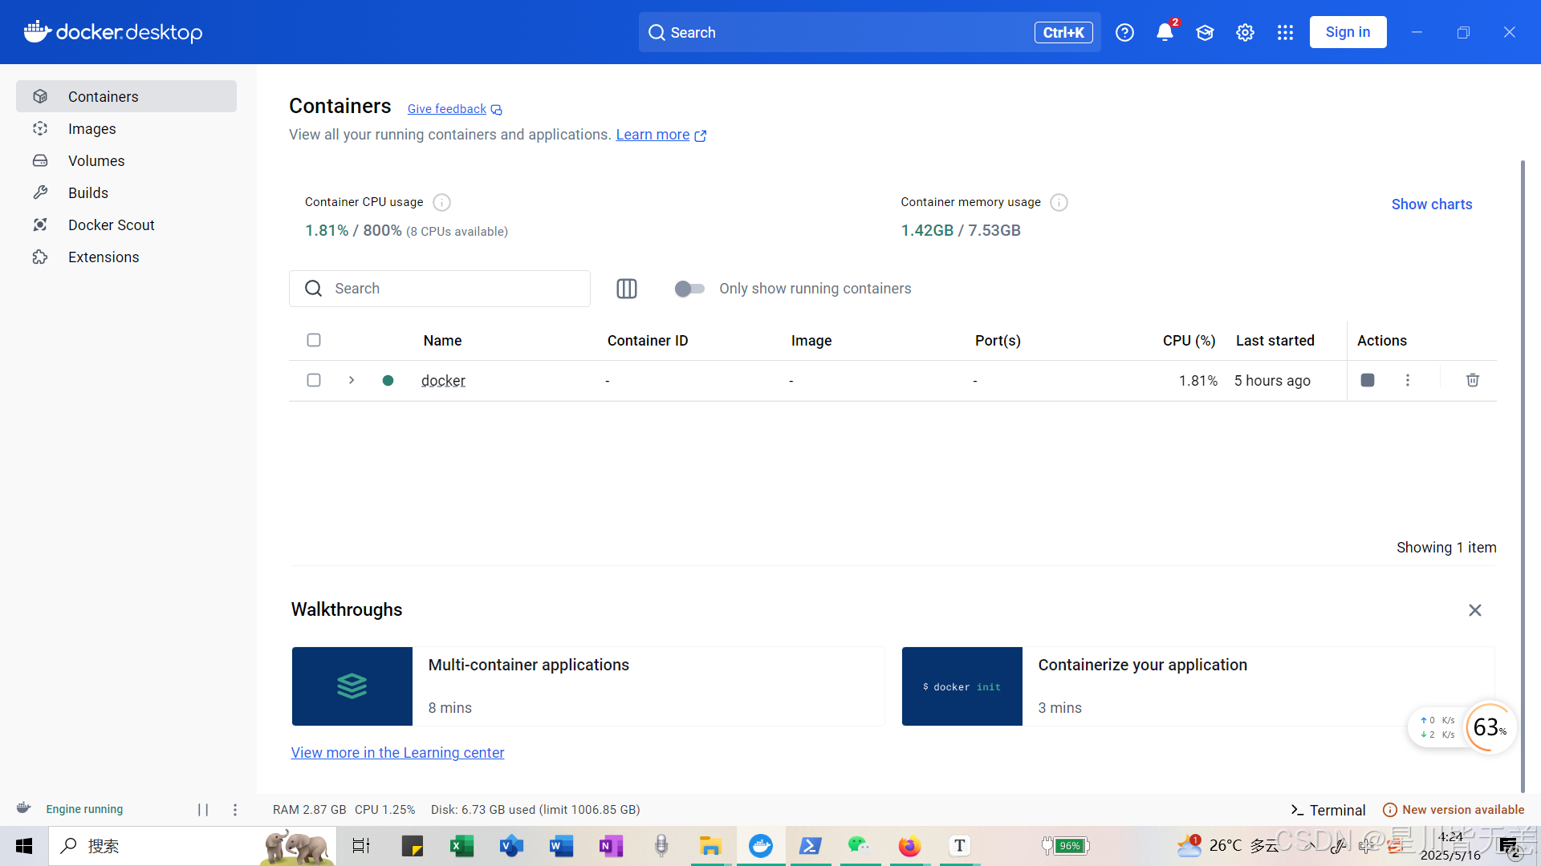1541x866 pixels.
Task: Expand the docker container row chevron
Action: point(352,380)
